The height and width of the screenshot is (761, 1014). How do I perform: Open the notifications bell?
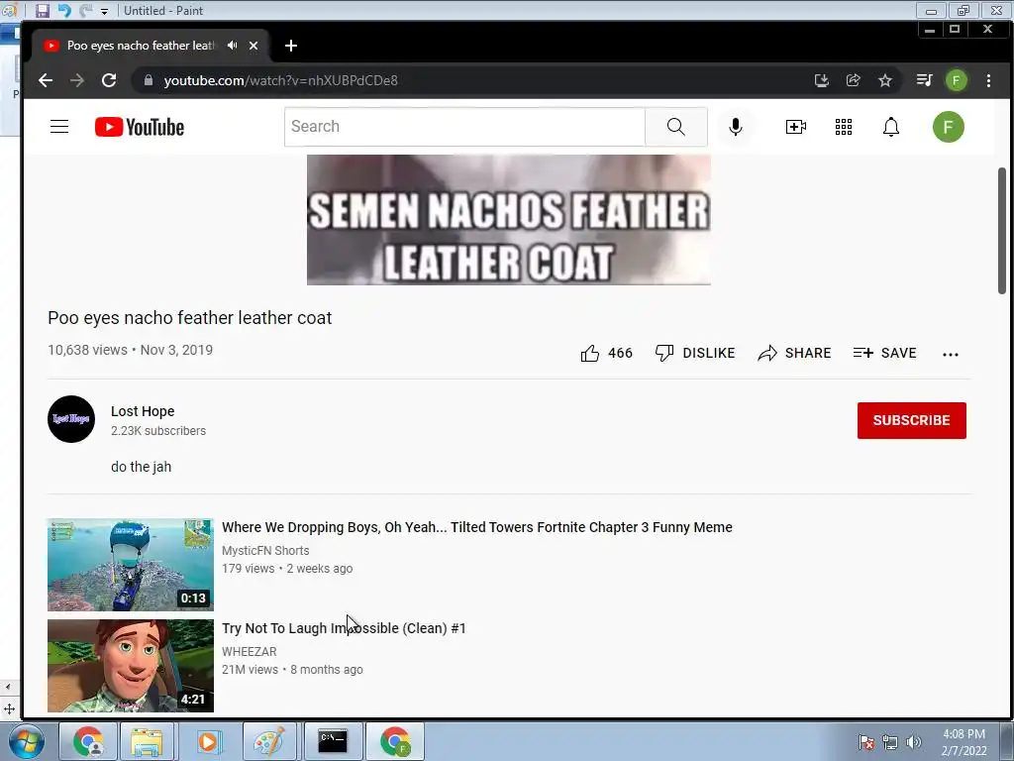pos(891,127)
